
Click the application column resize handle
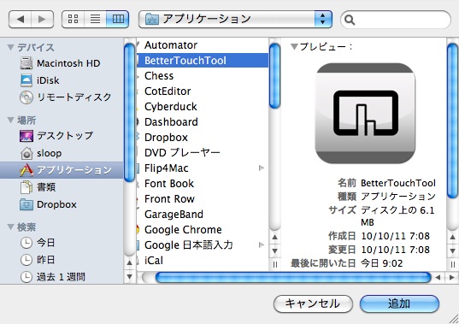[274, 264]
